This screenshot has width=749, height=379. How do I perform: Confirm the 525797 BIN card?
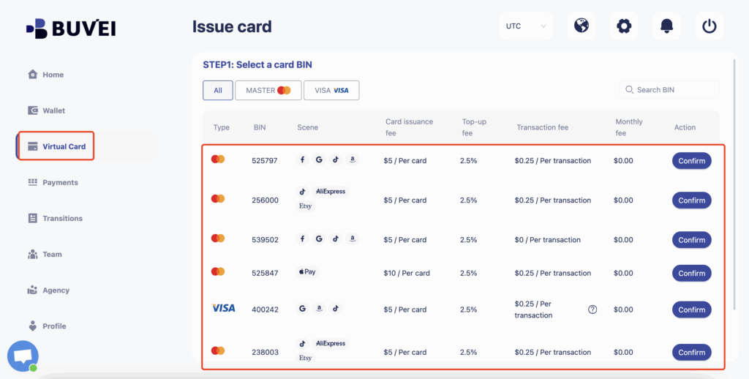pyautogui.click(x=691, y=161)
